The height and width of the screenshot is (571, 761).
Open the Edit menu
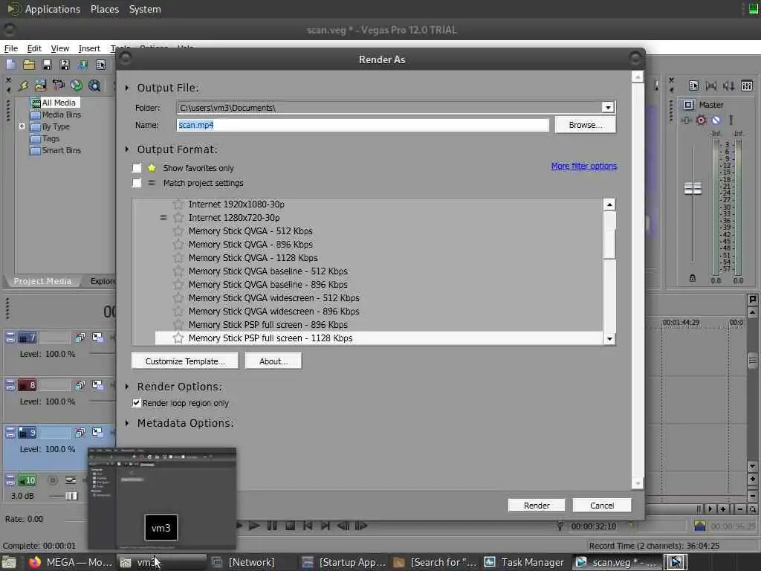click(34, 48)
